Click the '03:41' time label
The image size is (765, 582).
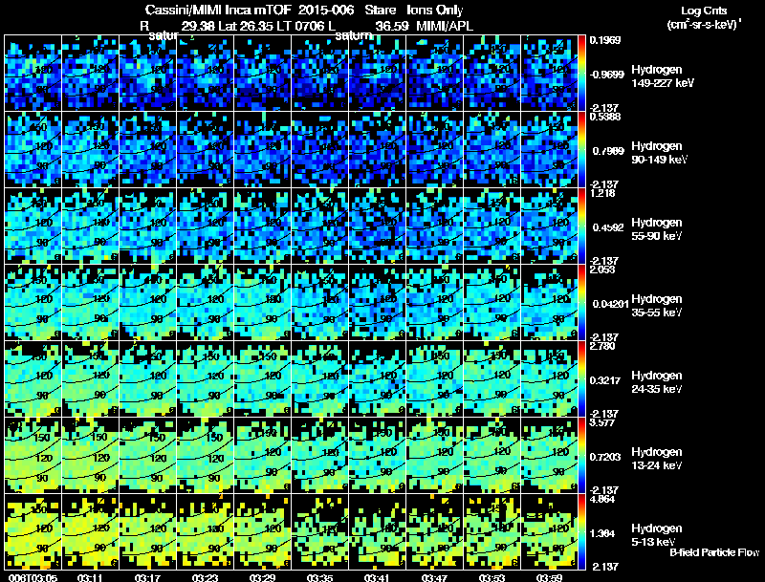375,578
